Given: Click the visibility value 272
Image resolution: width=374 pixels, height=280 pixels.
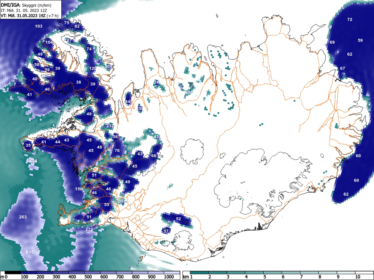Looking at the screenshot, I should tap(89, 229).
